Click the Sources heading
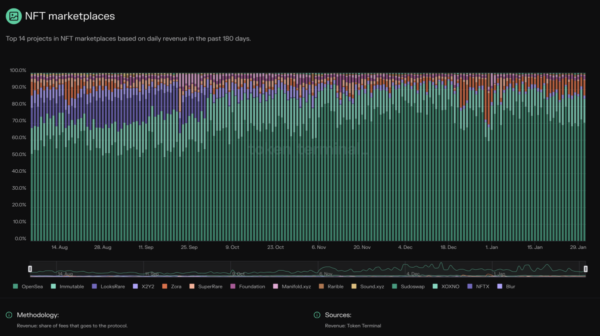 pos(338,315)
